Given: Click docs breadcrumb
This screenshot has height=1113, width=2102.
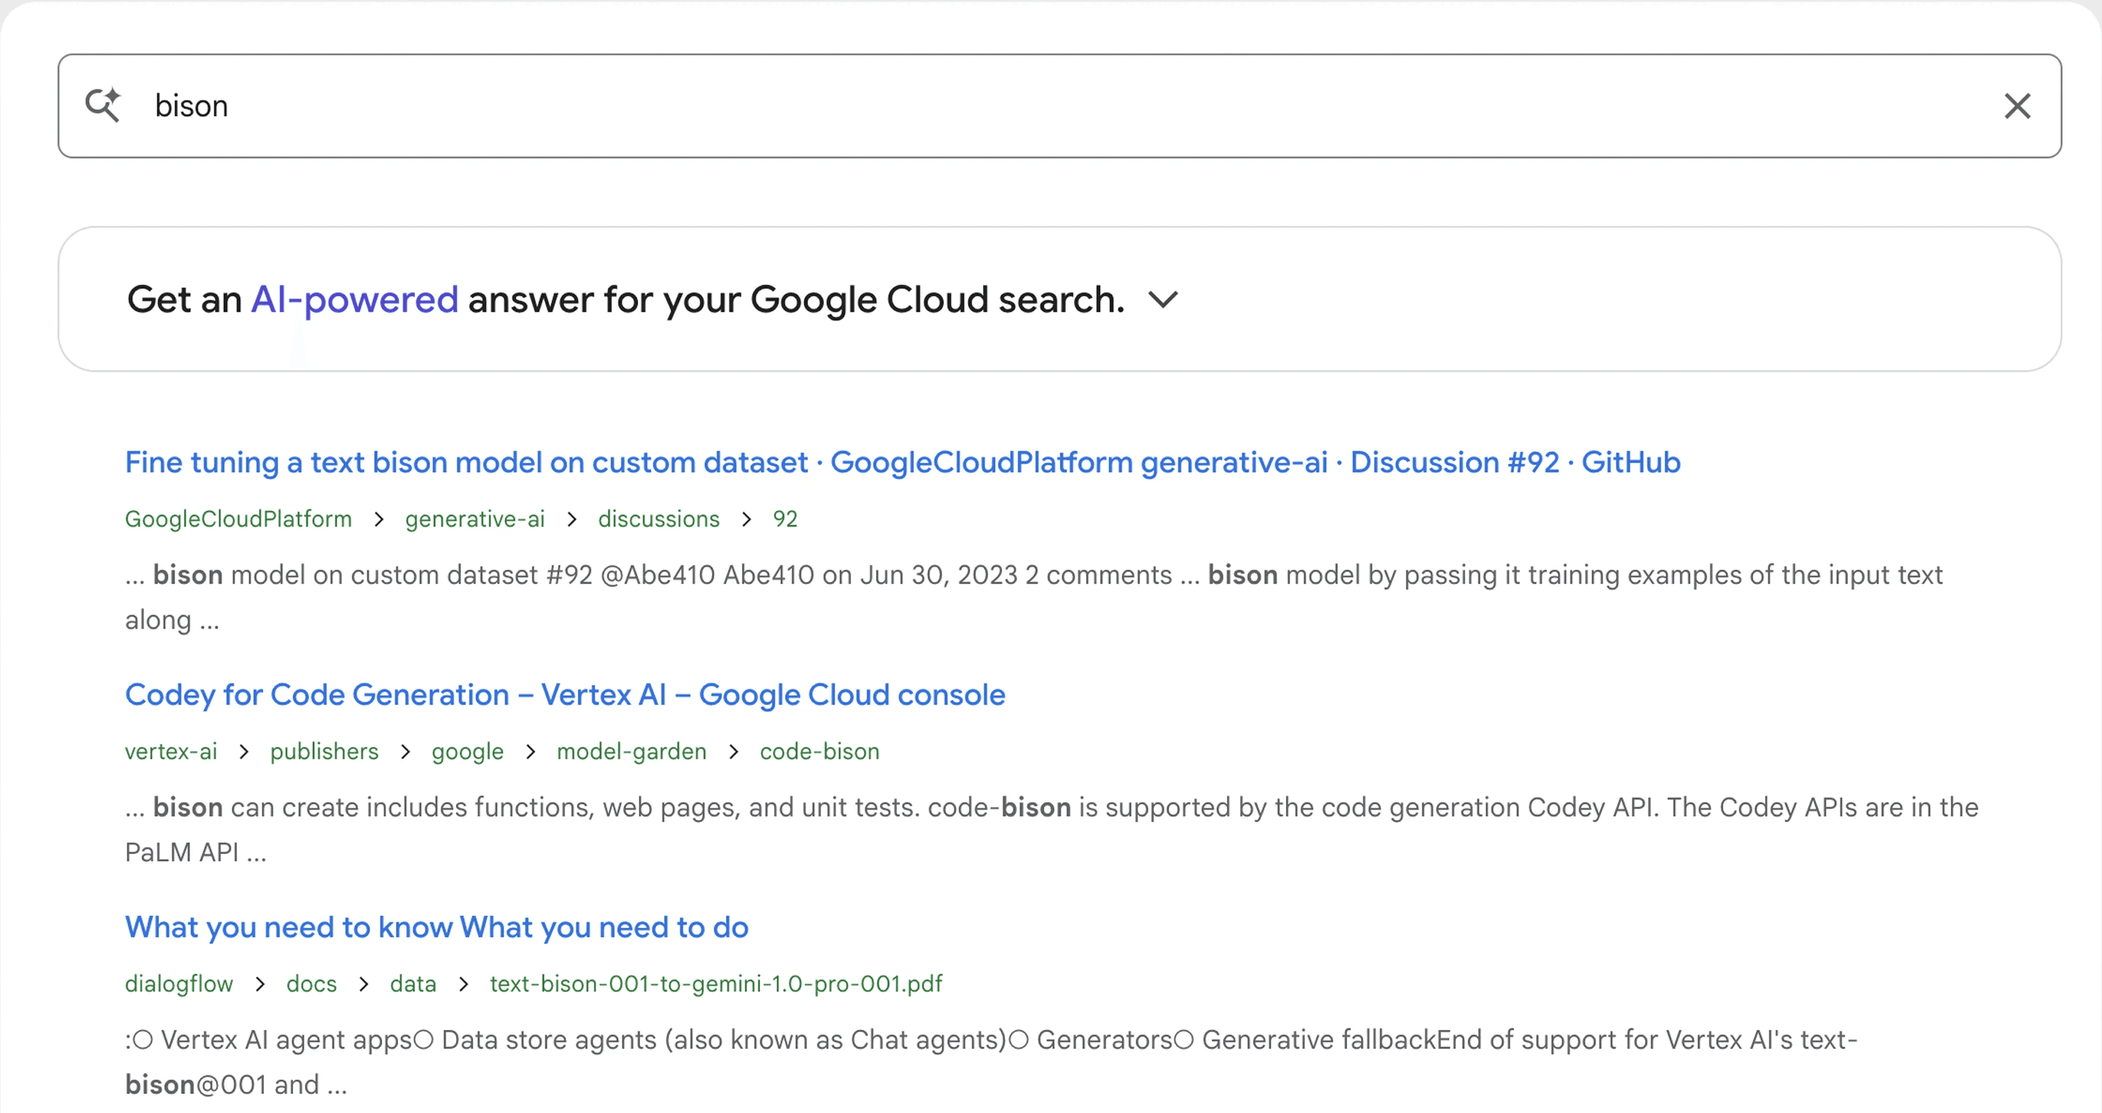Looking at the screenshot, I should pyautogui.click(x=311, y=983).
